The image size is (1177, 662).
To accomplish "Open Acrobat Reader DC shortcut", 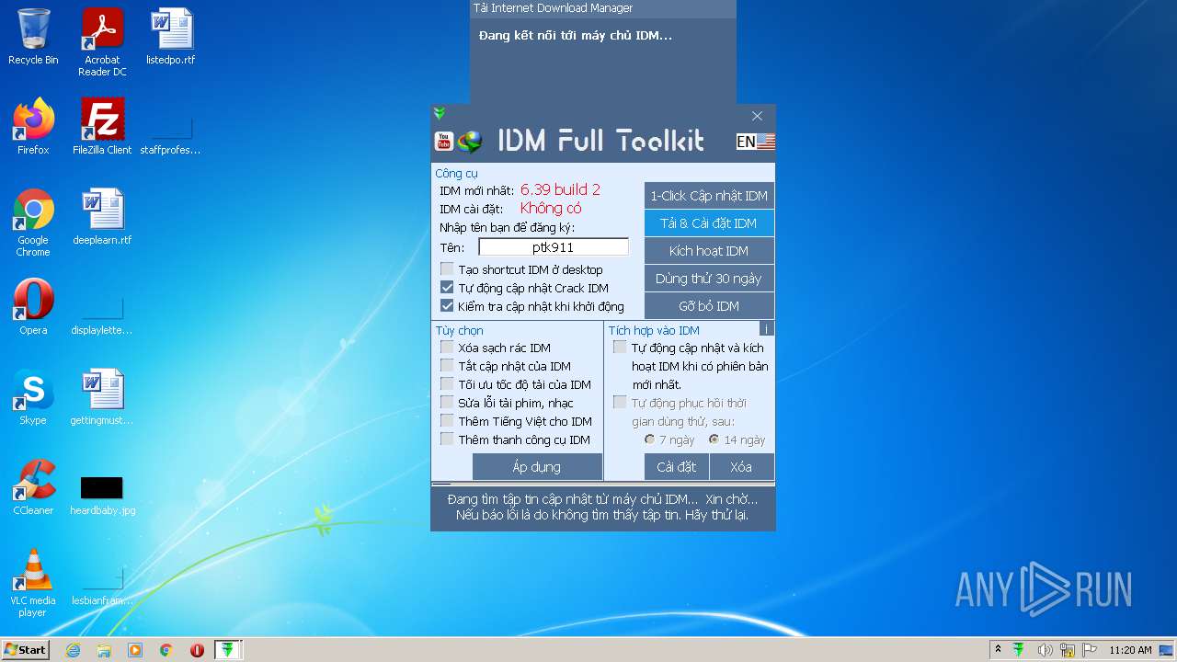I will click(102, 42).
